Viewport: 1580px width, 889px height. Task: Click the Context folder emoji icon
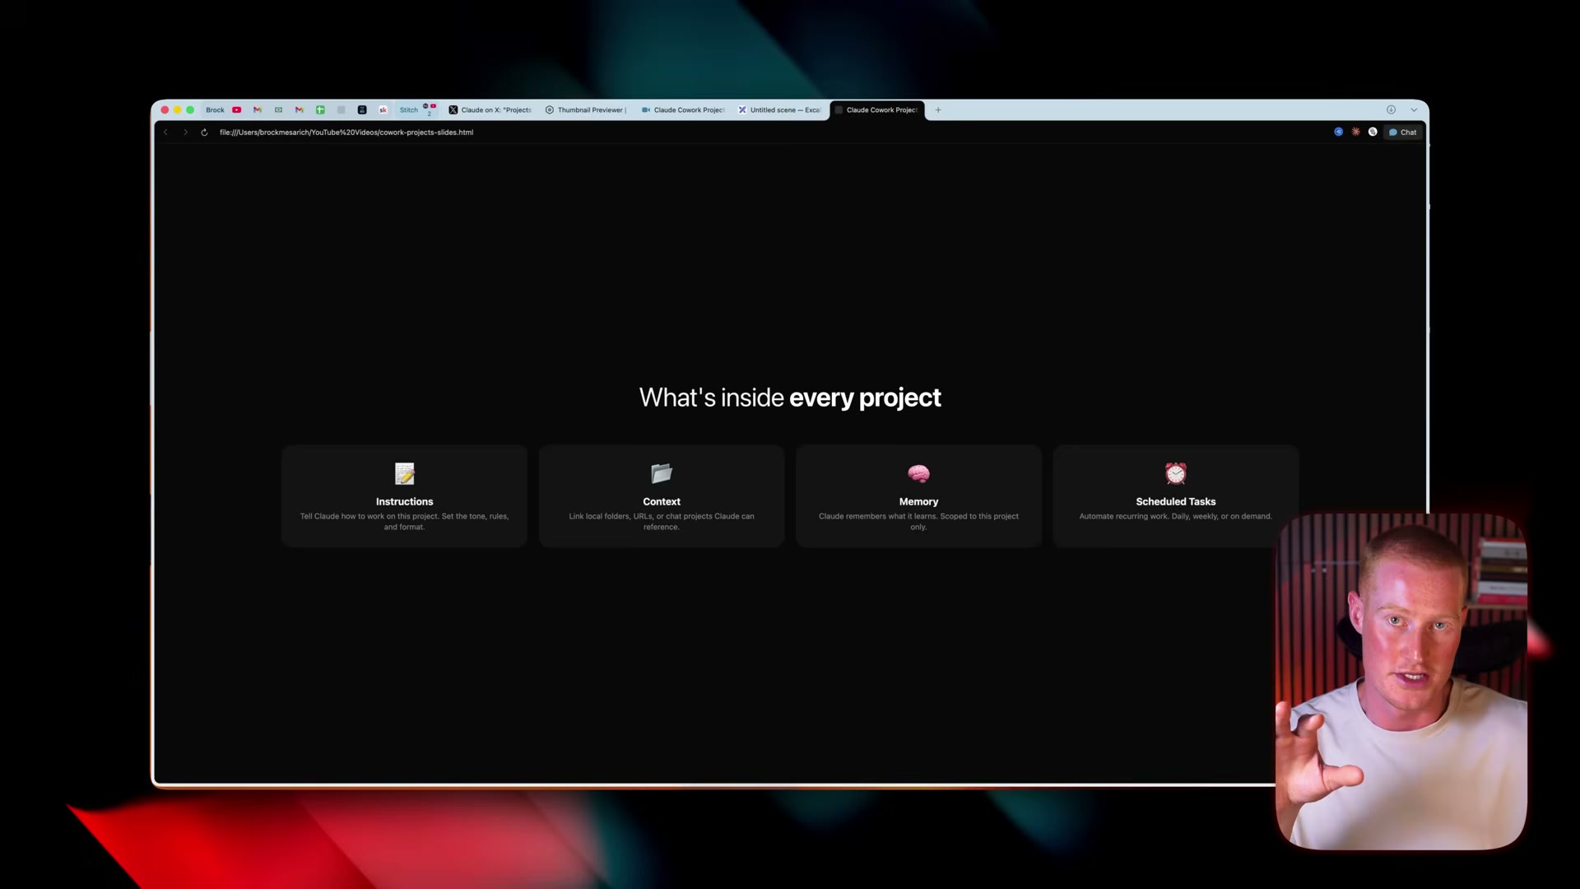pos(662,473)
